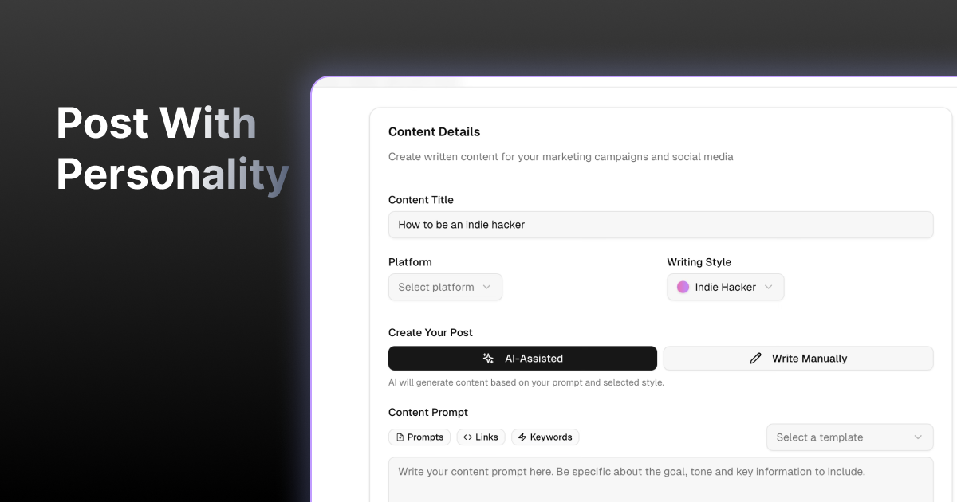The image size is (957, 502).
Task: Switch to AI-Assisted mode
Action: [x=522, y=359]
